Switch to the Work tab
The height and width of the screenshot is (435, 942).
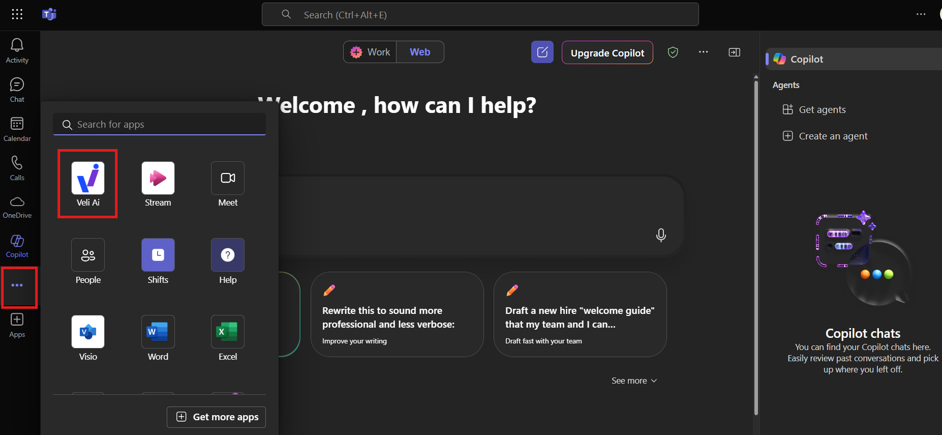pos(370,52)
